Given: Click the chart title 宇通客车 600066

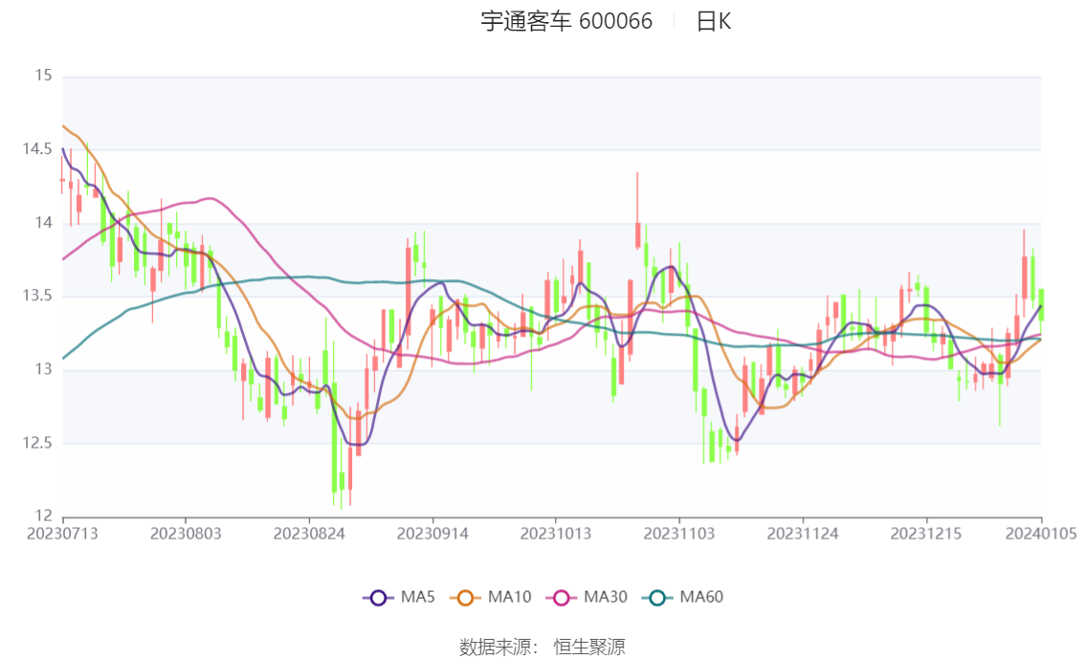Looking at the screenshot, I should coord(566,21).
